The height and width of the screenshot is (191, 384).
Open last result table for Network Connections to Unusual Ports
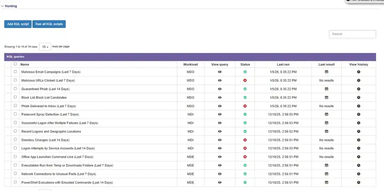326,174
